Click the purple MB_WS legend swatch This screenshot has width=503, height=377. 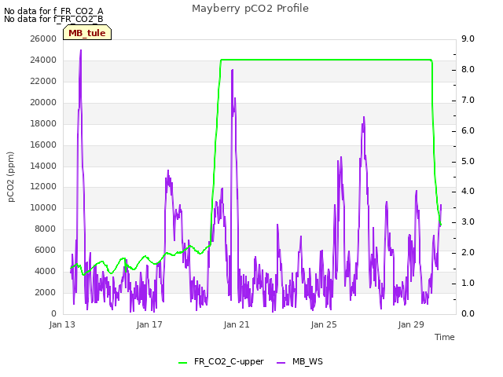pos(281,363)
